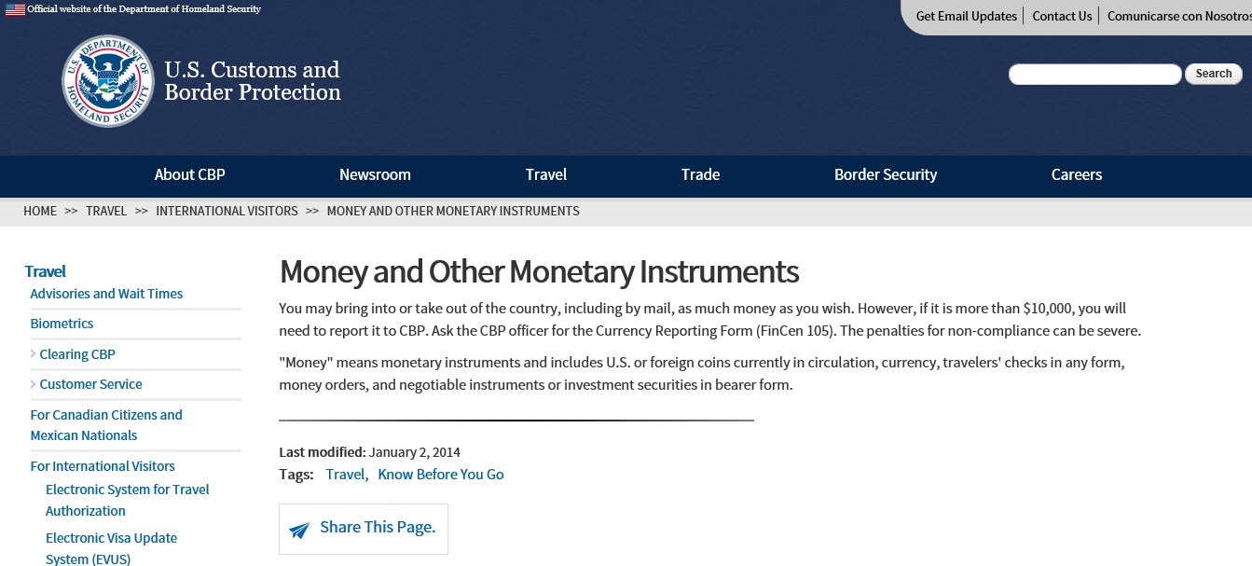Screen dimensions: 1252x566
Task: Open the Newsroom menu
Action: pyautogui.click(x=375, y=174)
